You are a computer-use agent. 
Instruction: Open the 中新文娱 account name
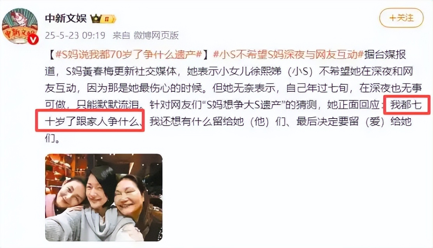tap(66, 18)
